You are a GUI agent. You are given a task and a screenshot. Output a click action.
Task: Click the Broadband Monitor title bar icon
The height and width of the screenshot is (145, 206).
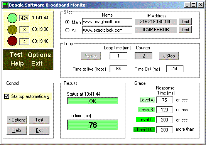tap(5, 5)
